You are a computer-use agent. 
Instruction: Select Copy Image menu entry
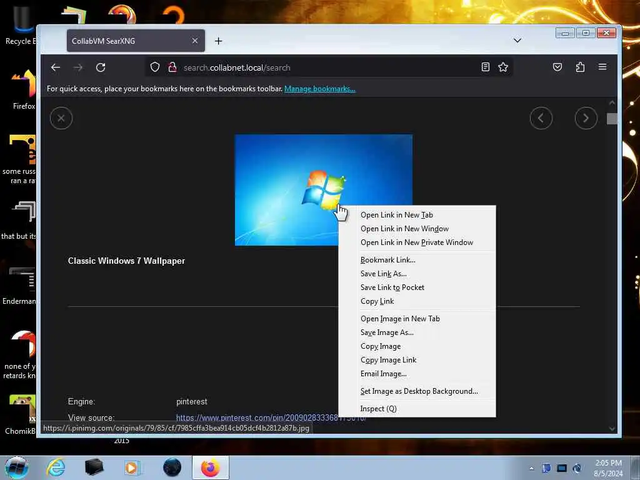pos(417,346)
